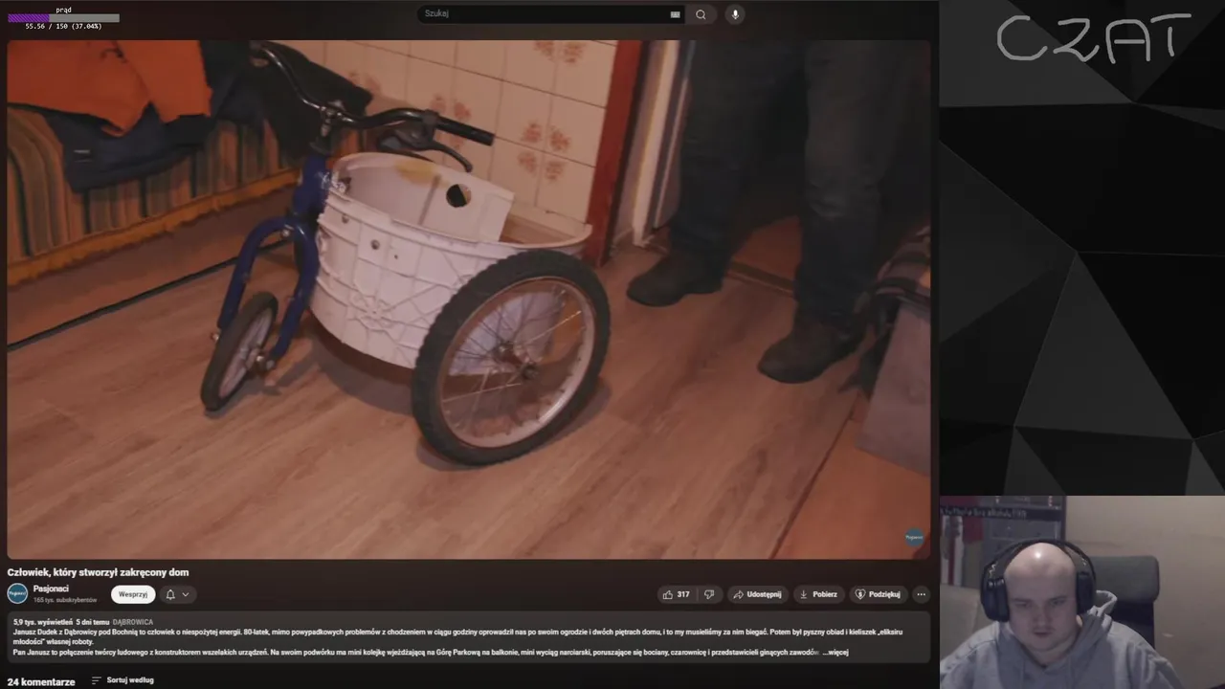This screenshot has width=1225, height=689.
Task: Open notification bell dropdown for Pasjonaci
Action: coord(177,594)
